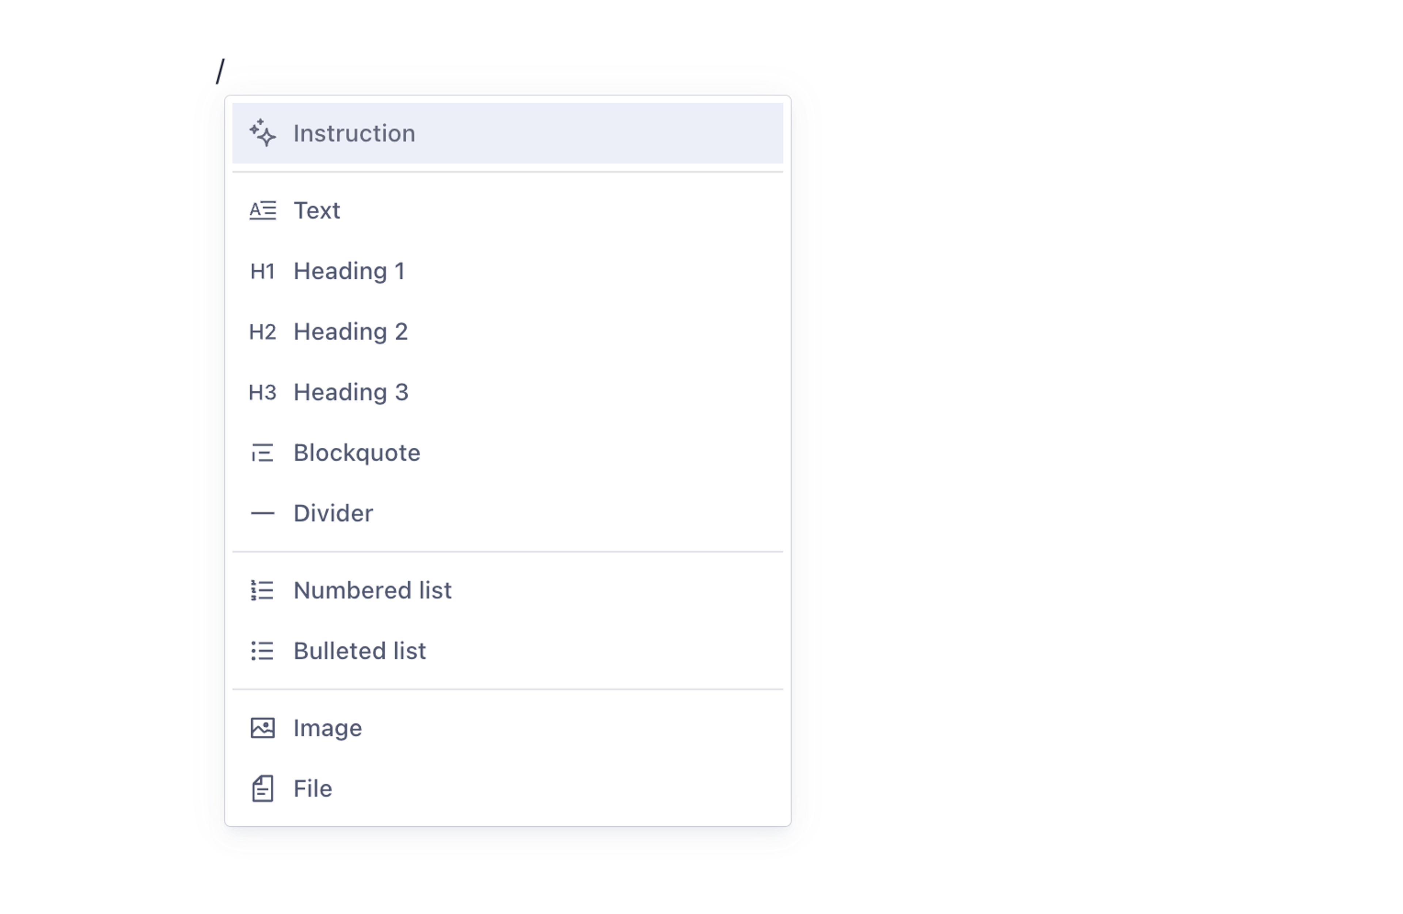
Task: Insert a Heading 1 block
Action: [x=349, y=272]
